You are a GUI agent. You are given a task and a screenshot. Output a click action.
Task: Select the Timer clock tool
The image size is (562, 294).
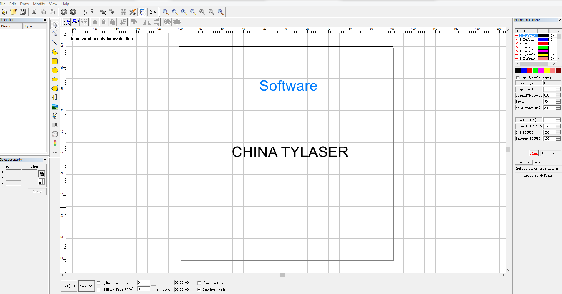[x=55, y=134]
